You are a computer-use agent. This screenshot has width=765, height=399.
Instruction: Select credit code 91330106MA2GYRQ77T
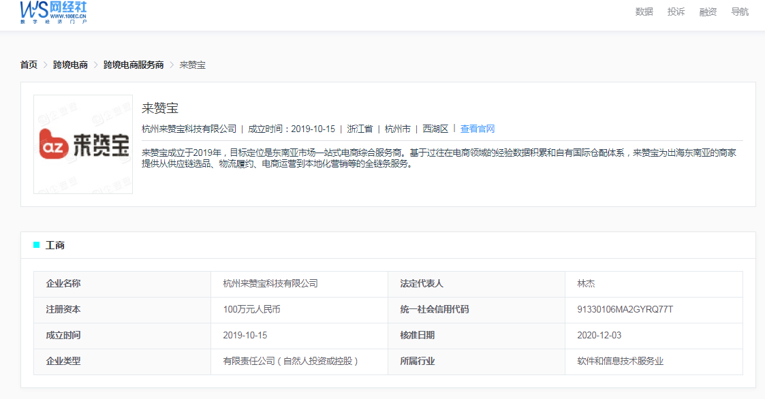625,310
